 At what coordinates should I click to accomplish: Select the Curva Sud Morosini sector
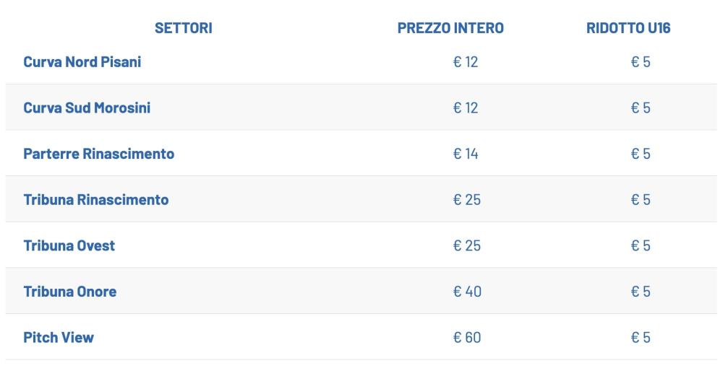(x=87, y=108)
